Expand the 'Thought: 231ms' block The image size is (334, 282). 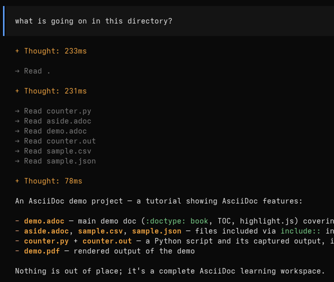click(x=51, y=91)
